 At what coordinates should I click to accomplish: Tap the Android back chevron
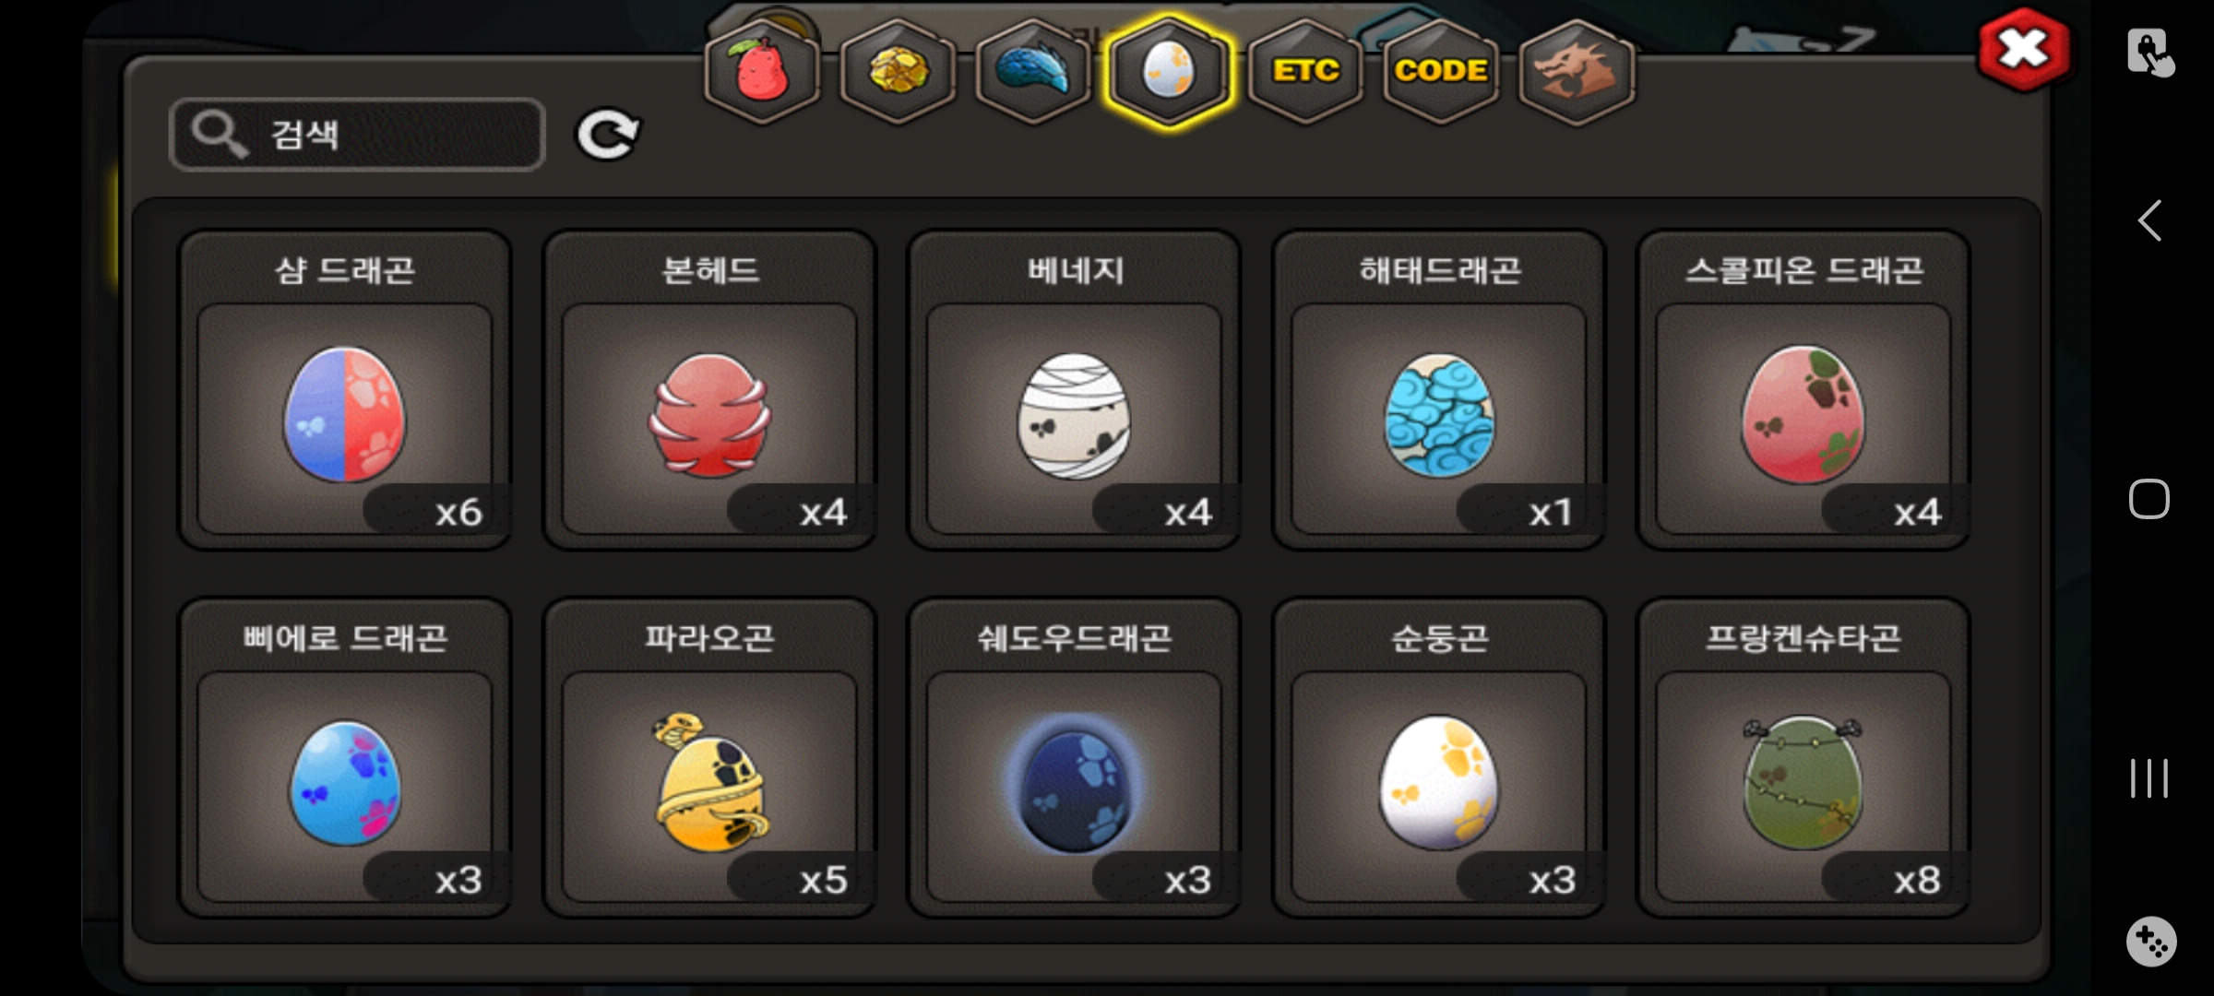(2149, 220)
